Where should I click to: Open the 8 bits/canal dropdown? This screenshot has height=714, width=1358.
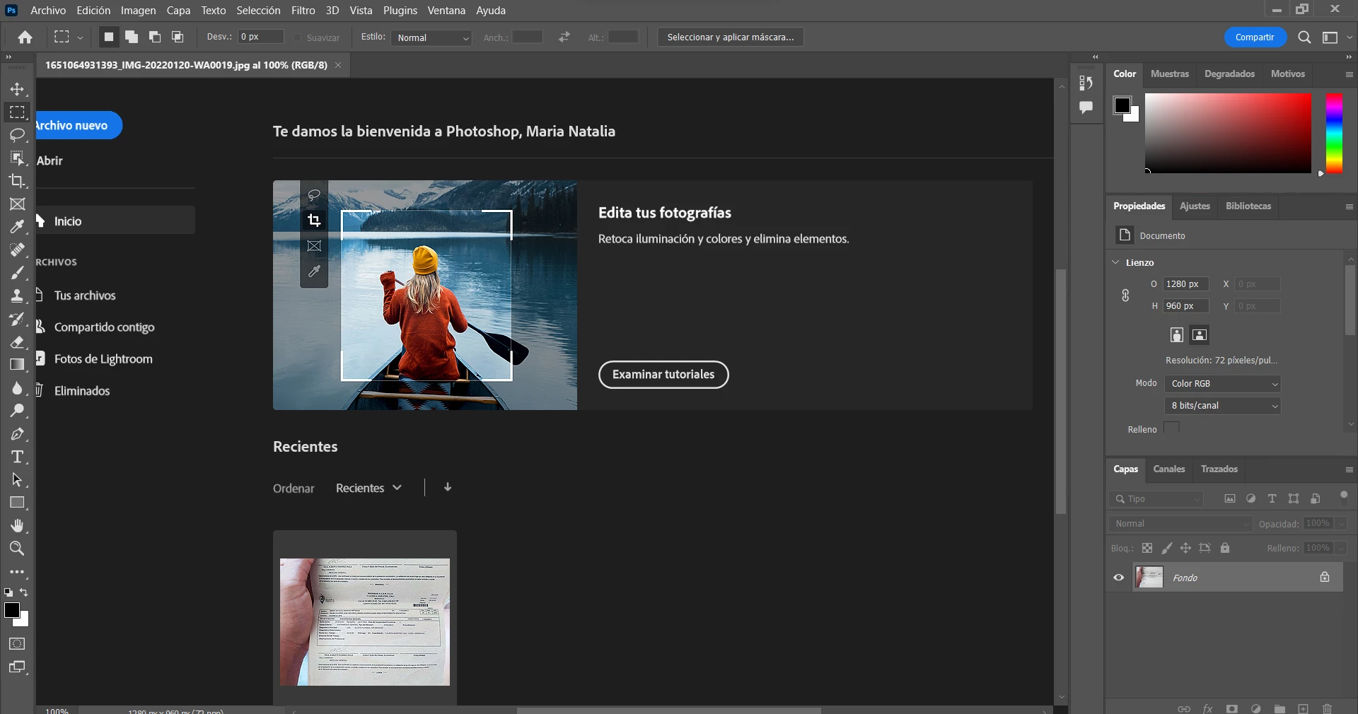(1223, 406)
